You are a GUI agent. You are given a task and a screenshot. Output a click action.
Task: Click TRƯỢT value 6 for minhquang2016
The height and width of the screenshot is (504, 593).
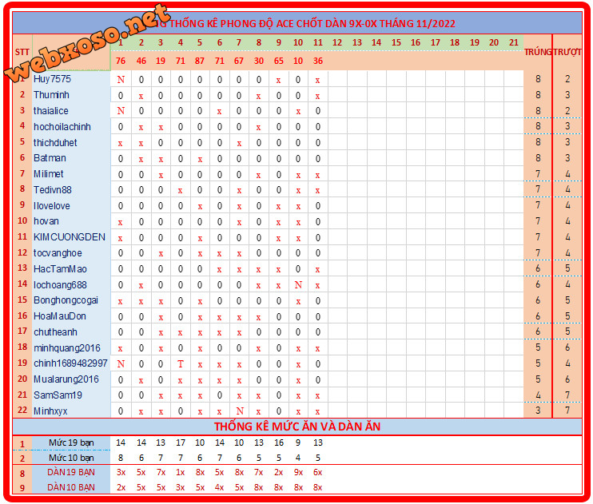[567, 347]
